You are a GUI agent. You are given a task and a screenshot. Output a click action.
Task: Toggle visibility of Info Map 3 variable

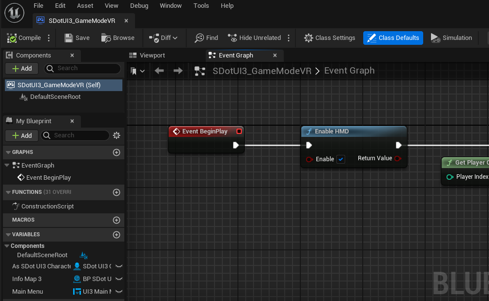click(x=119, y=279)
